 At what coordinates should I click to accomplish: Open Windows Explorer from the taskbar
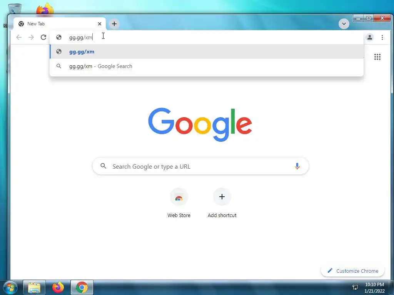[34, 287]
